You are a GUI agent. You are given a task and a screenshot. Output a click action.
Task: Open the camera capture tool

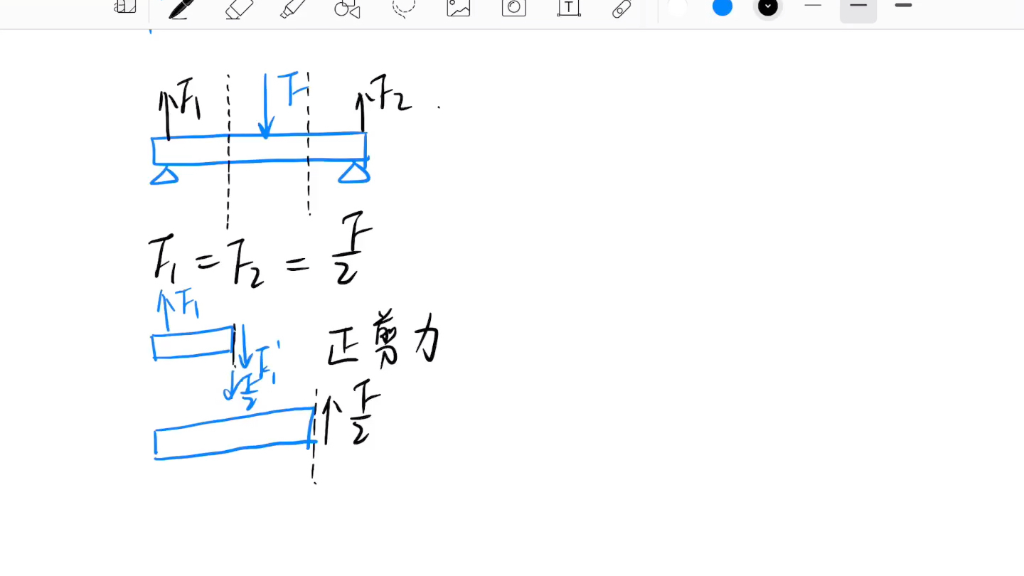coord(513,7)
